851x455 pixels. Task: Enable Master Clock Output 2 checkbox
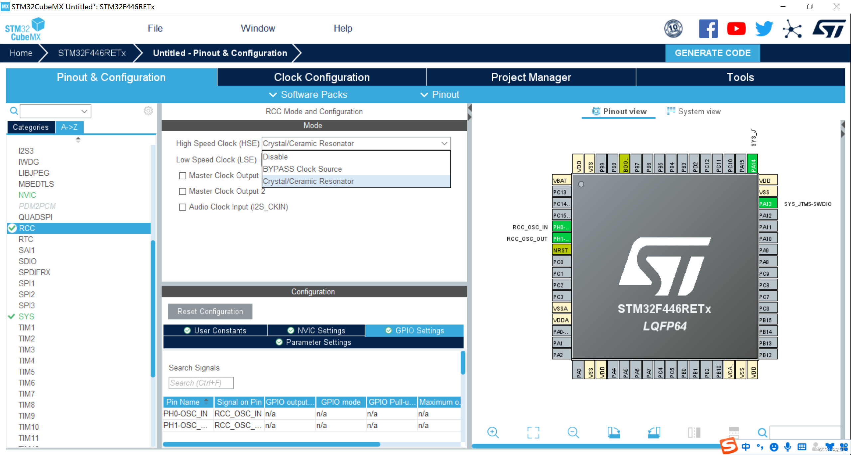pos(182,191)
